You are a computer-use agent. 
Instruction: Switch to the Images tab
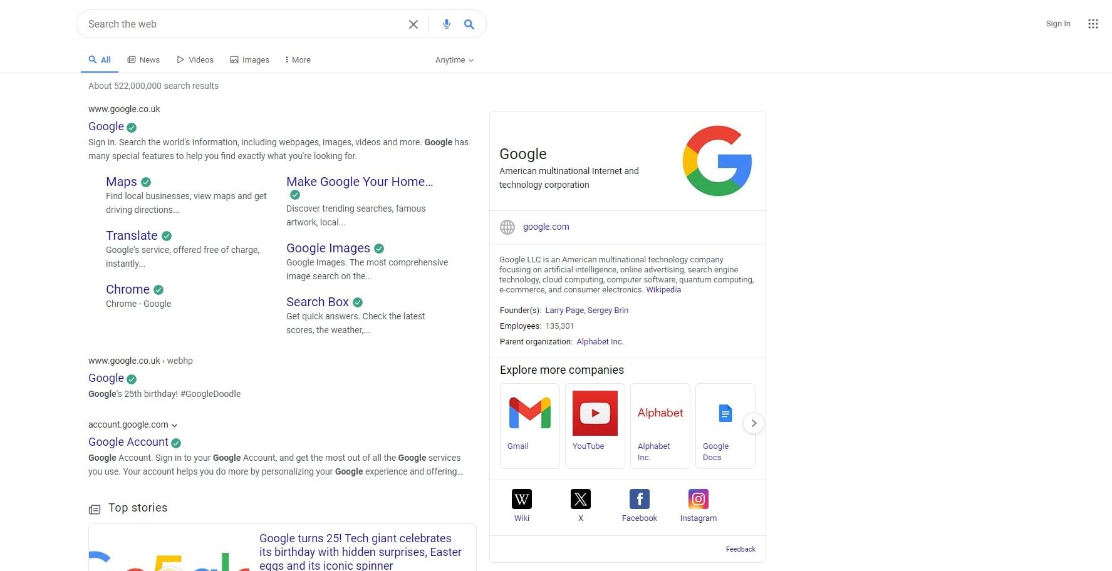(249, 59)
